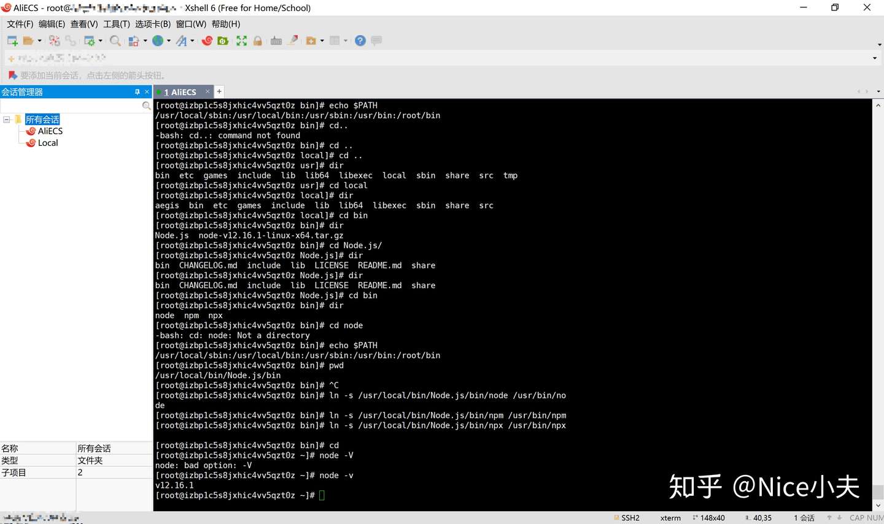Screen dimensions: 884x524
Task: Click the flag arrow add-session button
Action: click(x=12, y=75)
